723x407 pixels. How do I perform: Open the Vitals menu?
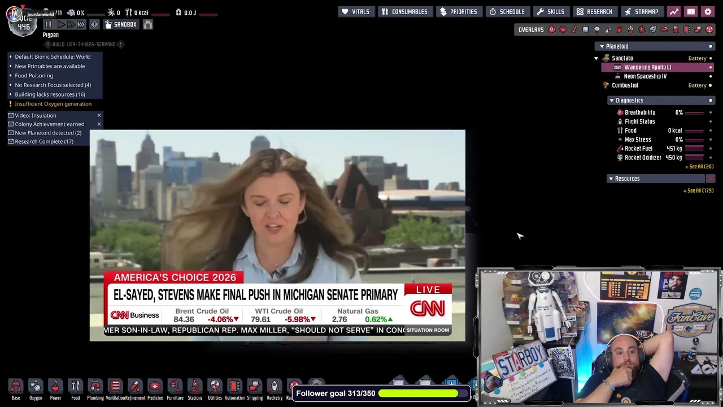click(x=356, y=11)
